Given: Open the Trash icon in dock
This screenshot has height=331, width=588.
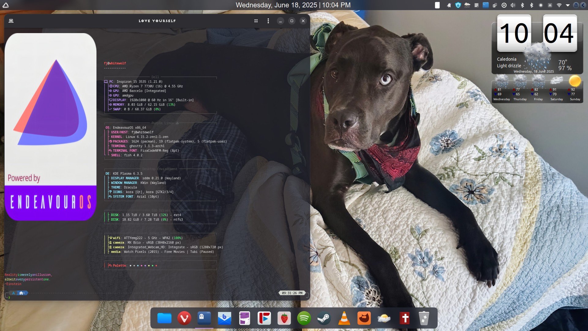Looking at the screenshot, I should [424, 318].
